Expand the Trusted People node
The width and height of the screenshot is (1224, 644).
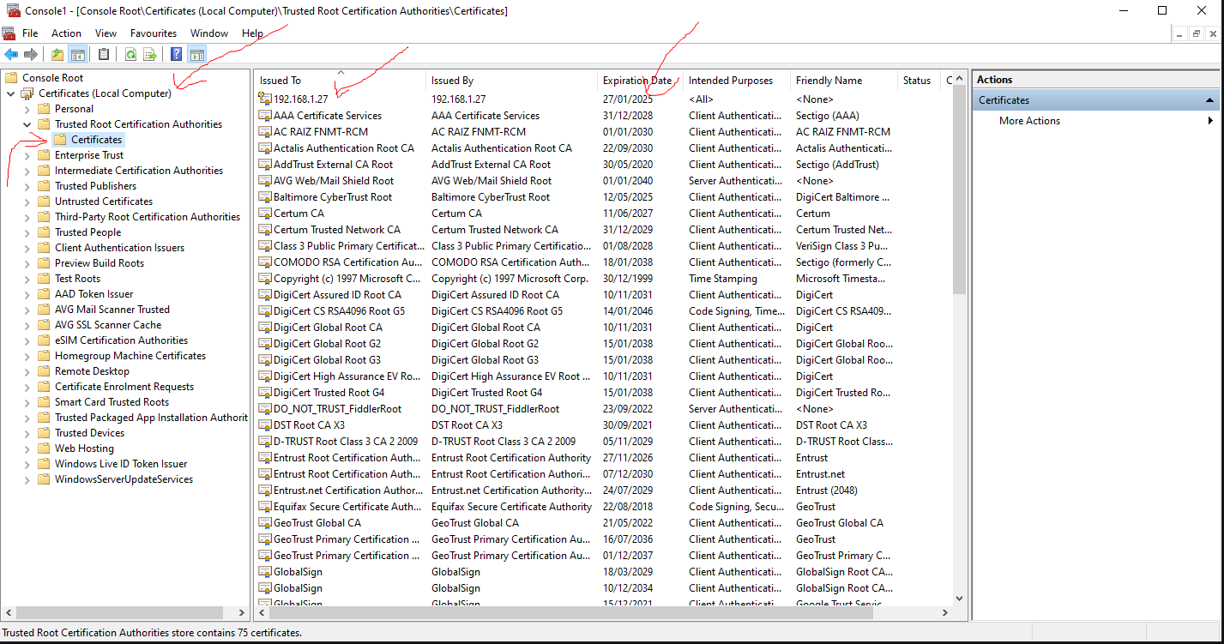[x=27, y=232]
